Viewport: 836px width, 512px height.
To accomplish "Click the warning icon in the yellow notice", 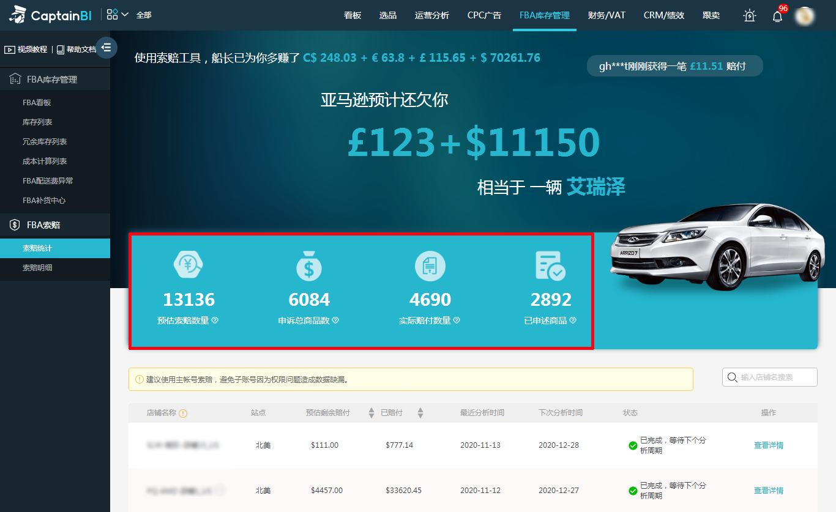I will [x=140, y=379].
